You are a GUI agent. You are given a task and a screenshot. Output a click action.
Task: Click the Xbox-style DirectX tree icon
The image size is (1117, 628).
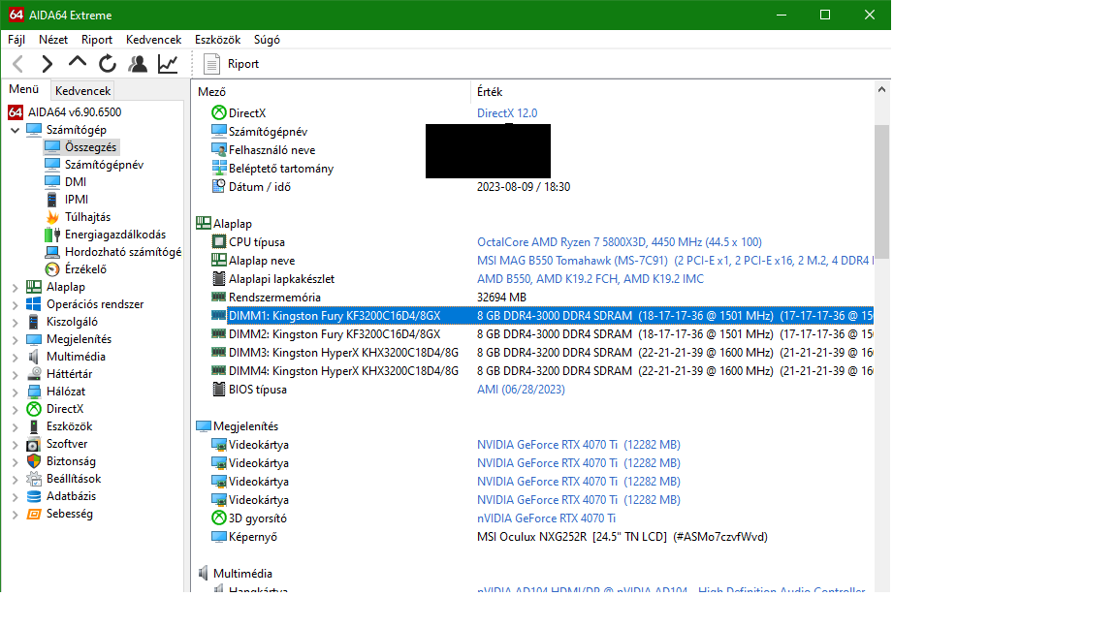[34, 409]
